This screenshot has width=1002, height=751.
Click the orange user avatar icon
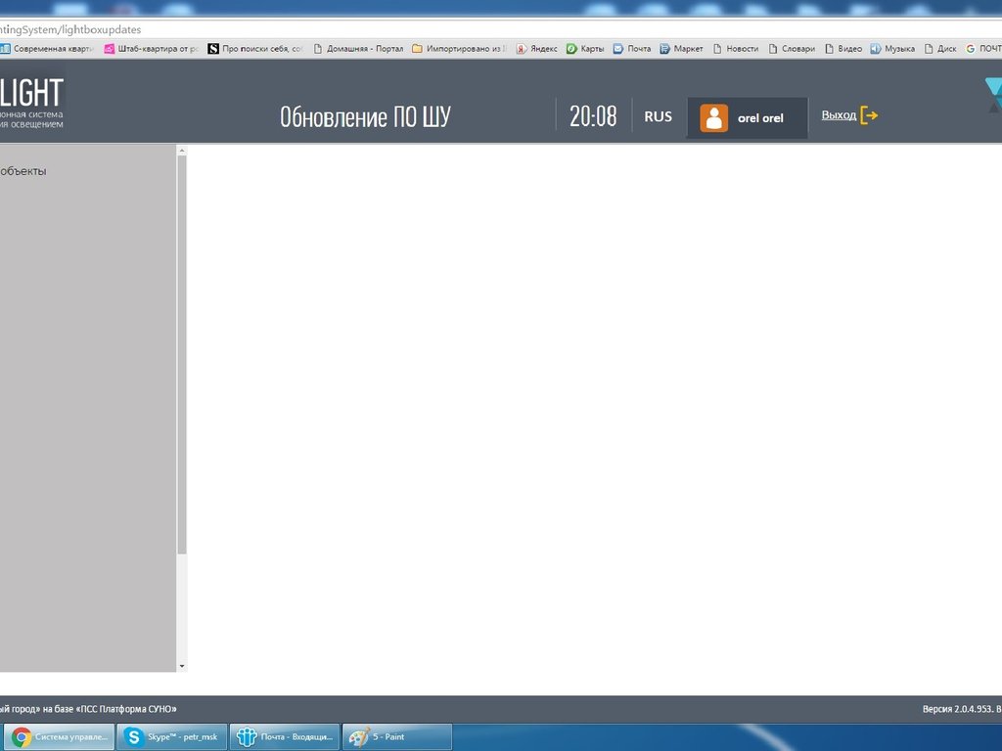714,117
